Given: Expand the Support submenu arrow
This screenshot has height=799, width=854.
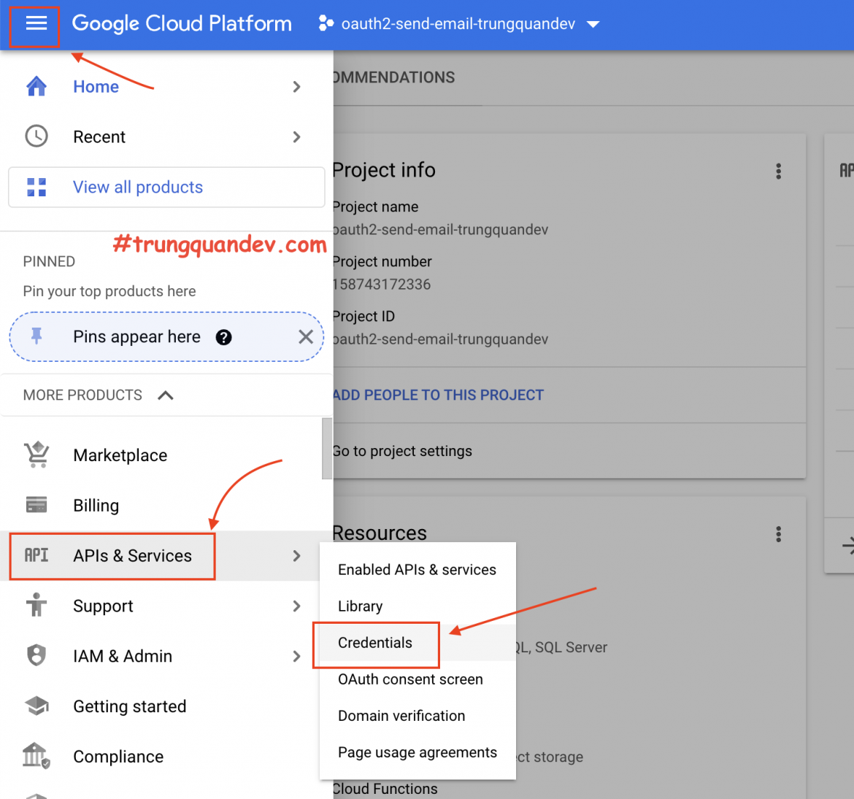Looking at the screenshot, I should coord(296,606).
